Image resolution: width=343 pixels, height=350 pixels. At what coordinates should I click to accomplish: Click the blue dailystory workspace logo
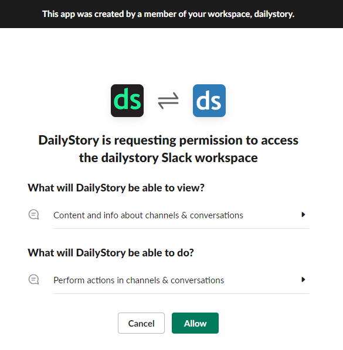pyautogui.click(x=209, y=101)
